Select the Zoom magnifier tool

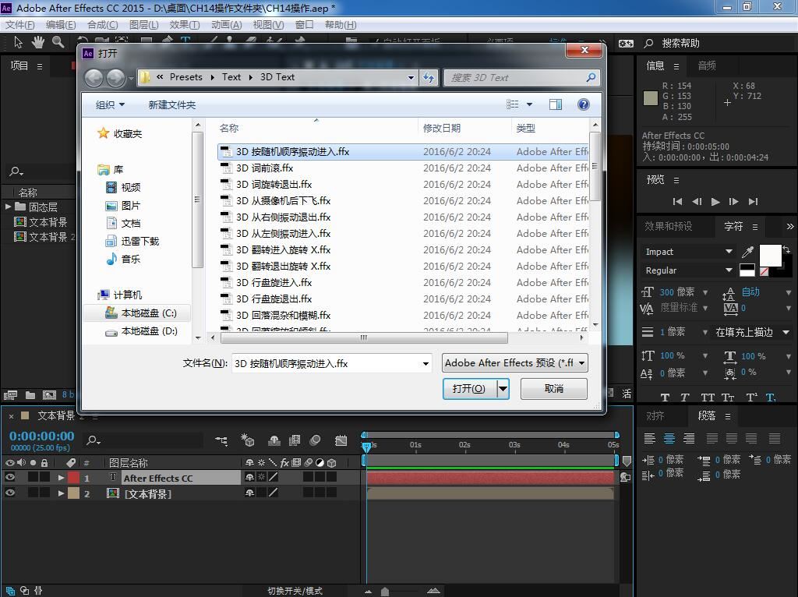click(x=58, y=43)
